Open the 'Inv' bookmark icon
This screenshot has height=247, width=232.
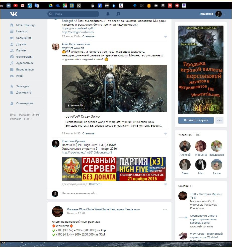(x=107, y=6)
